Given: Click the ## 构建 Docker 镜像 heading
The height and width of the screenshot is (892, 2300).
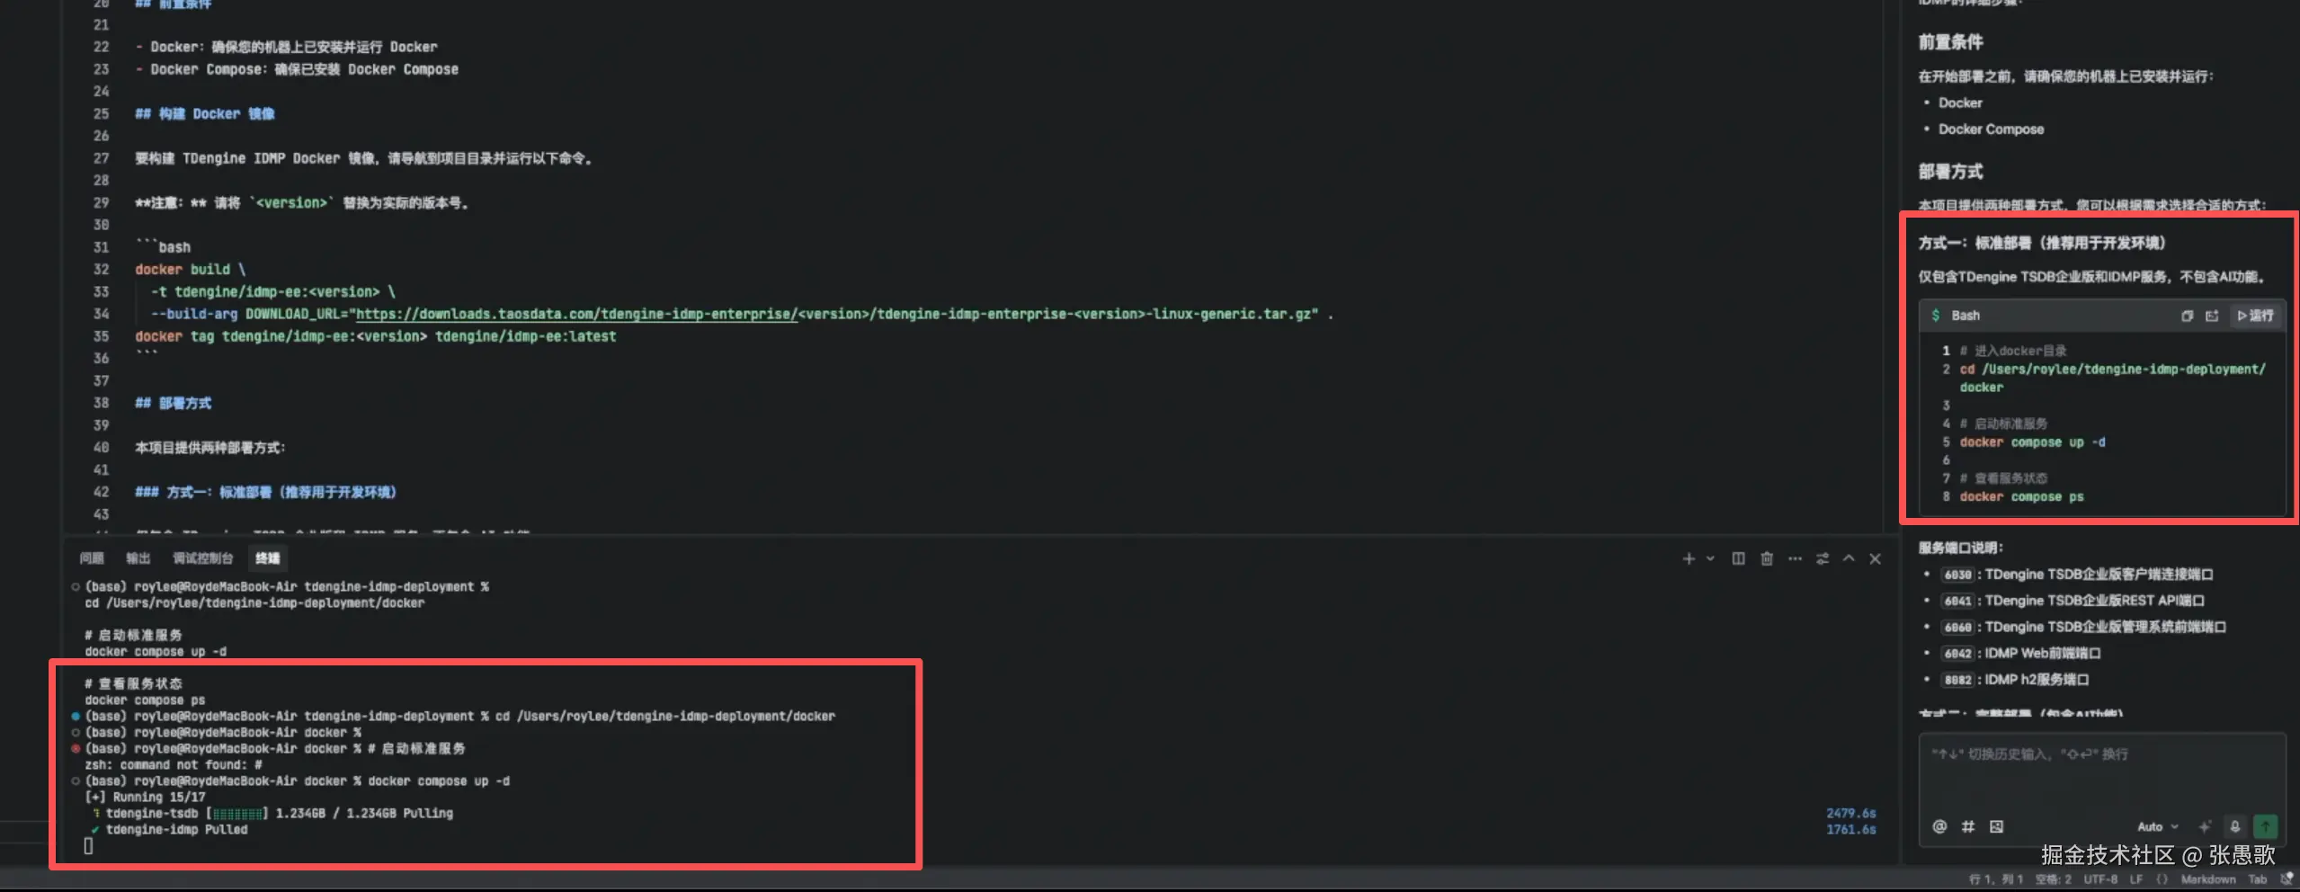Looking at the screenshot, I should point(205,113).
